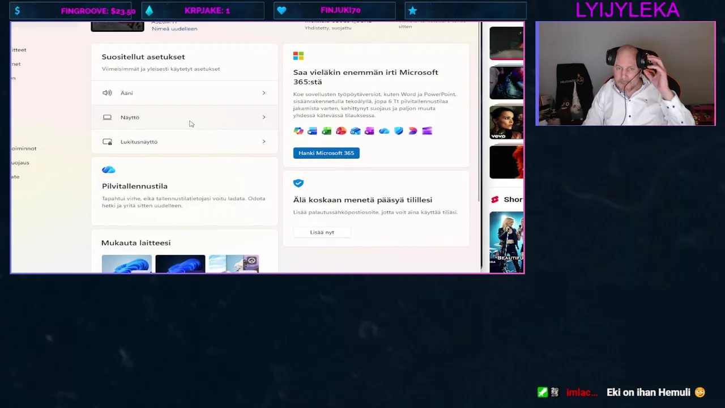This screenshot has height=408, width=725.
Task: Click the webcam feed of the streamer
Action: pyautogui.click(x=625, y=74)
